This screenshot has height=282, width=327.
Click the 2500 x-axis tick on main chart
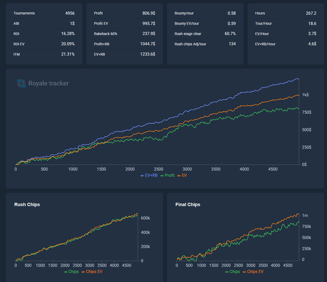(158, 169)
